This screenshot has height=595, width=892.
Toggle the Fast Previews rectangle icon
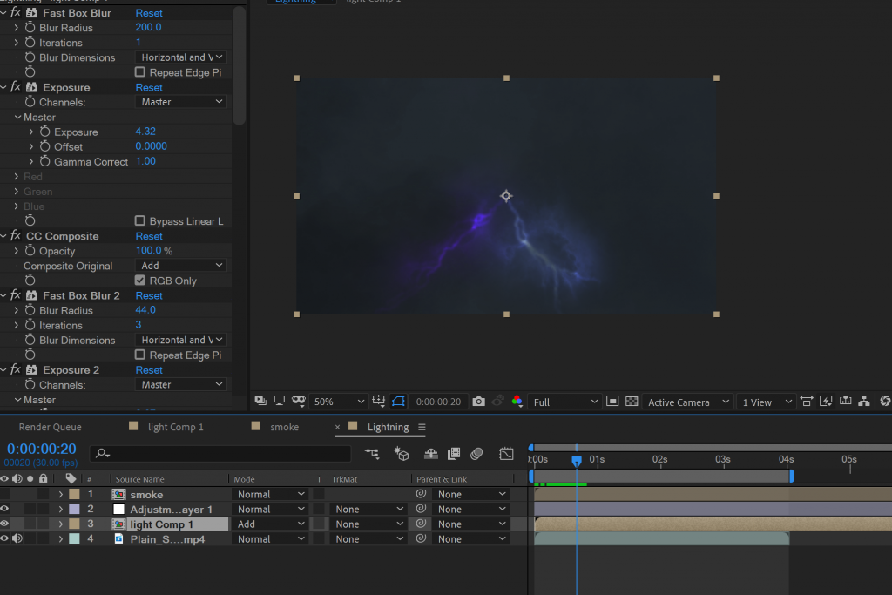tap(612, 402)
